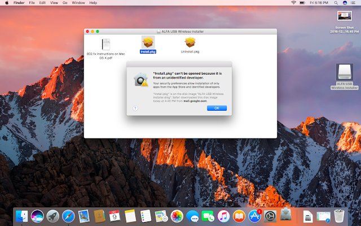Launch Safari from the Dock
This screenshot has height=226, width=361.
[68, 215]
